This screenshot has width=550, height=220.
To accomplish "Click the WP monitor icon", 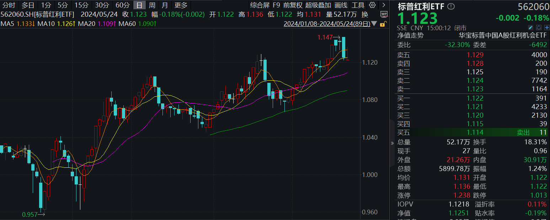I will point(384,14).
